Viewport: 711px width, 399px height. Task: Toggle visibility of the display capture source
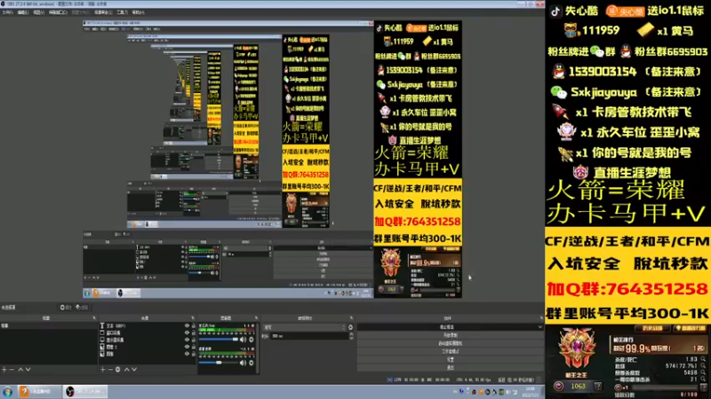(x=187, y=340)
